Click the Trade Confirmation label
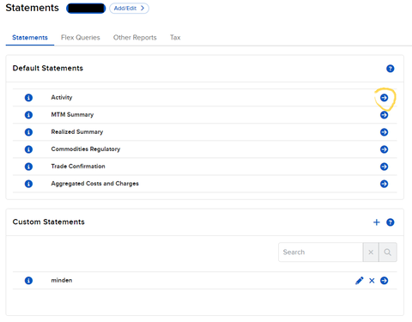Screen dimensions: 412x322 [x=78, y=167]
